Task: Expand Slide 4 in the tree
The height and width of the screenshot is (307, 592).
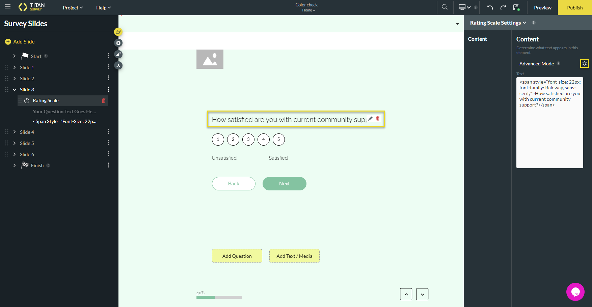Action: (x=15, y=132)
